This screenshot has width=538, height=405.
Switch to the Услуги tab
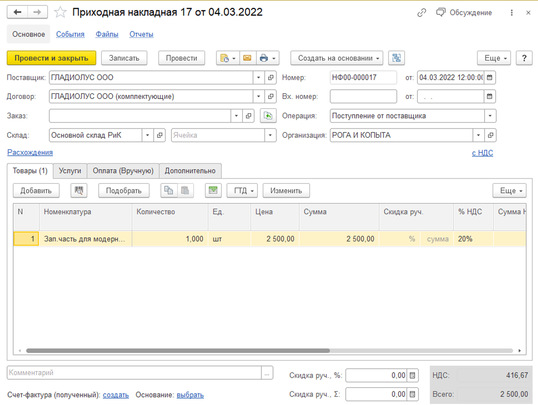tap(70, 171)
